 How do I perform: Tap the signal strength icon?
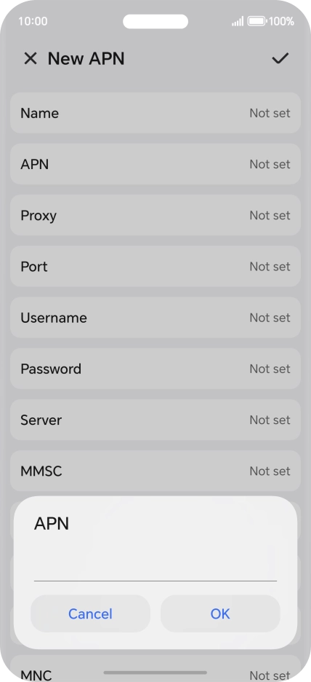[238, 21]
